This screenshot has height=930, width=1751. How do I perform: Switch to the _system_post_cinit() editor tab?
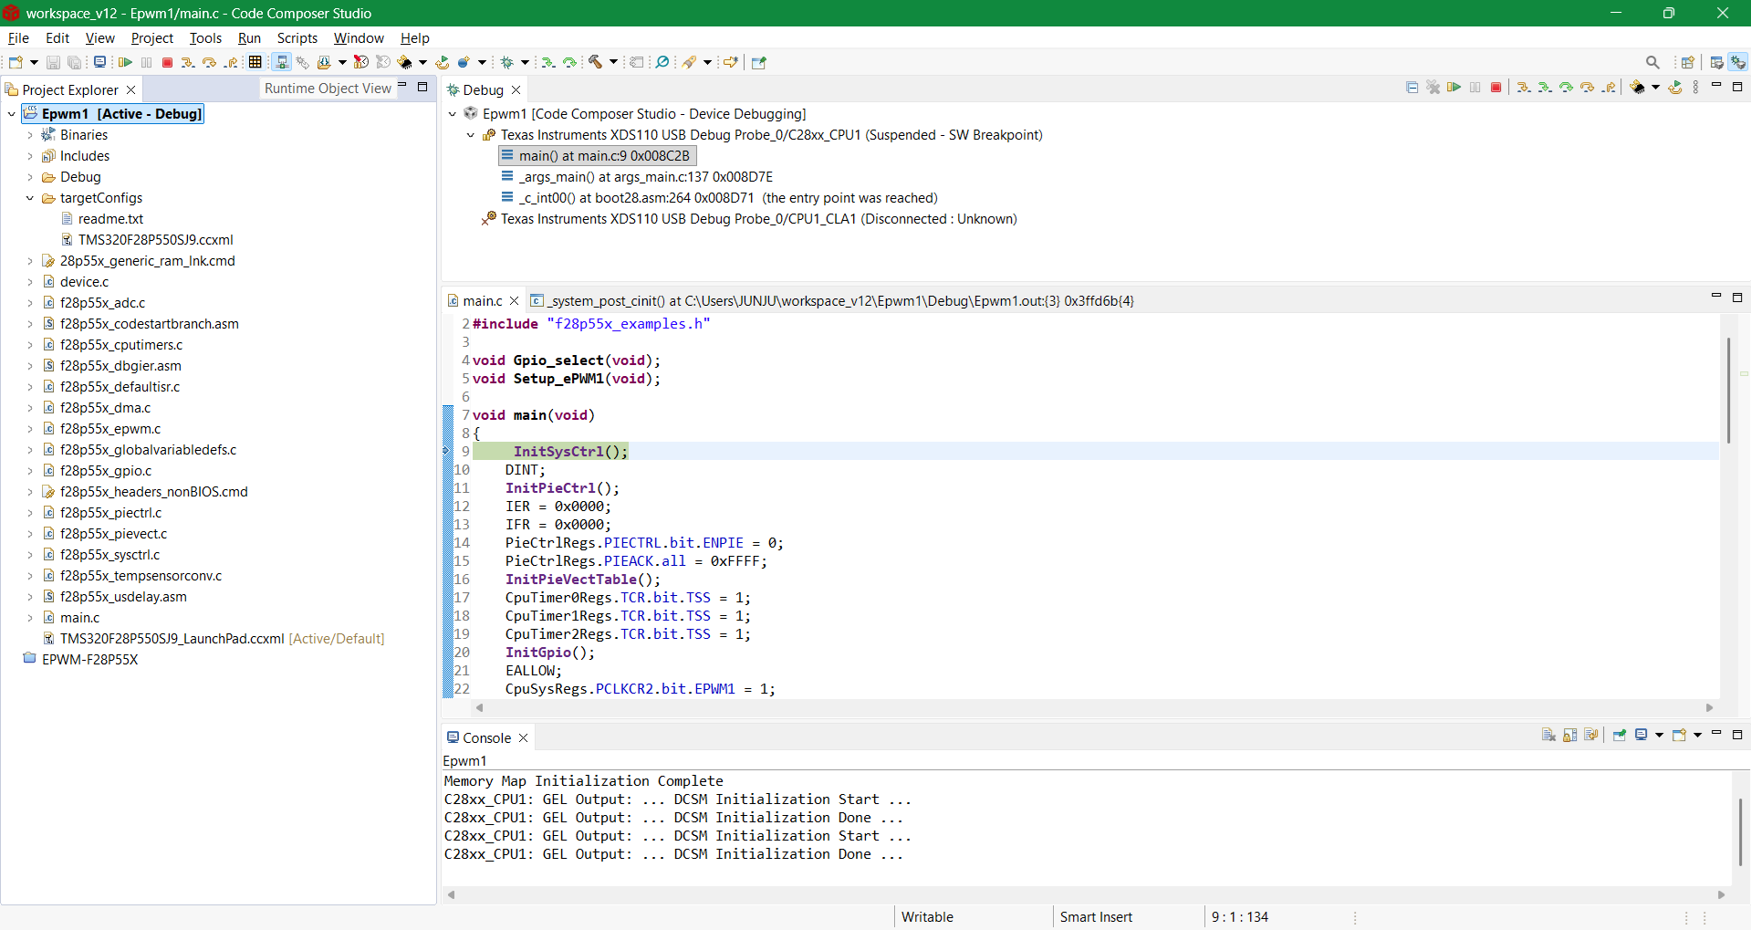[x=832, y=301]
